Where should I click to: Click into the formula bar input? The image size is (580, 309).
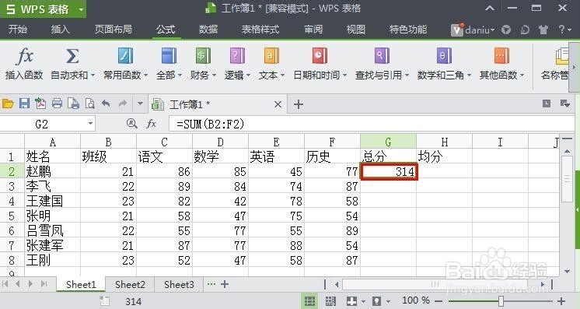pos(371,124)
